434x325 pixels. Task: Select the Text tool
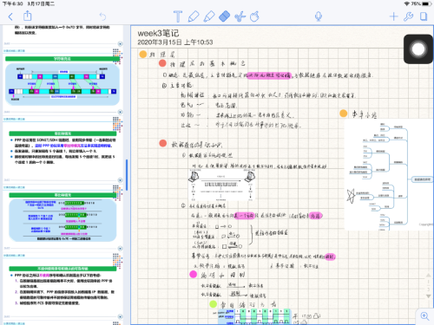[178, 16]
